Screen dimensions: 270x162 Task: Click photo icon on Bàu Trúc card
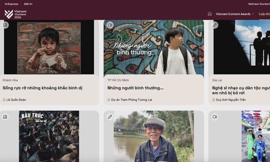[5, 117]
